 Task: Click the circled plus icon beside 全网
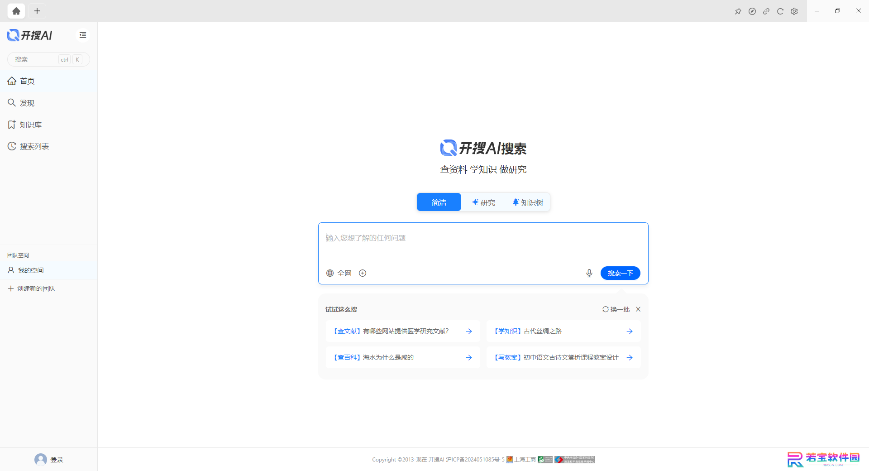363,273
